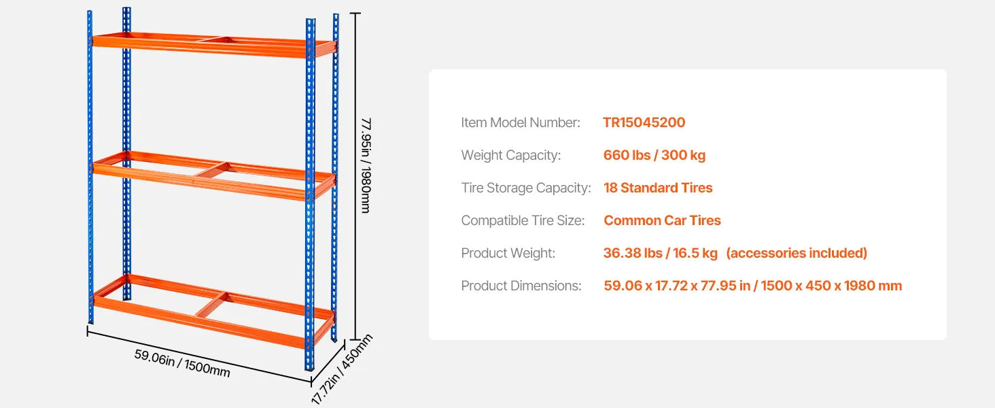Click the 17.72in / 450mm depth label
The width and height of the screenshot is (995, 408).
tap(343, 369)
